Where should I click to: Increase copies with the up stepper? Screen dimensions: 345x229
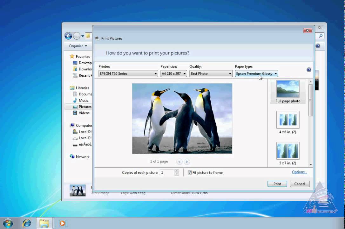pos(177,171)
